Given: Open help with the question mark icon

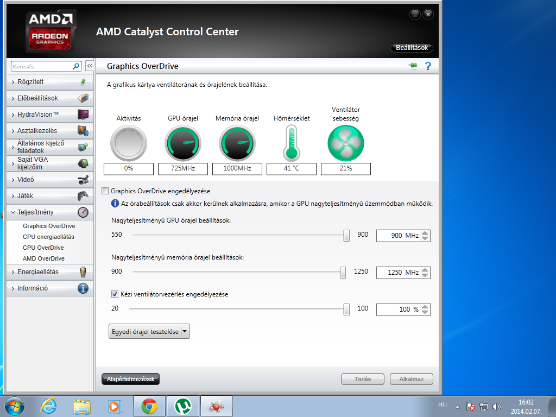Looking at the screenshot, I should pos(428,66).
